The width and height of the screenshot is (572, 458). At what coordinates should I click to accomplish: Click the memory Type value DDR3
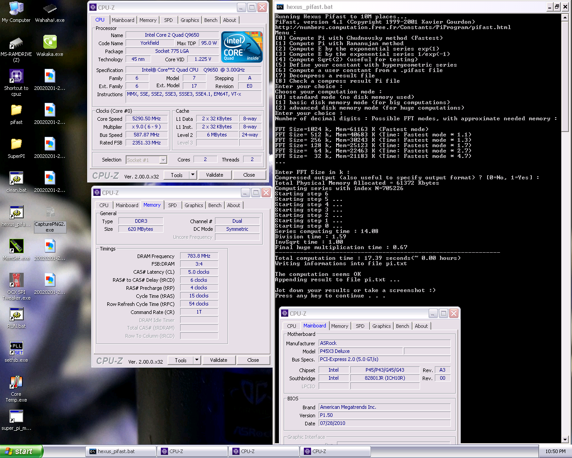(141, 221)
